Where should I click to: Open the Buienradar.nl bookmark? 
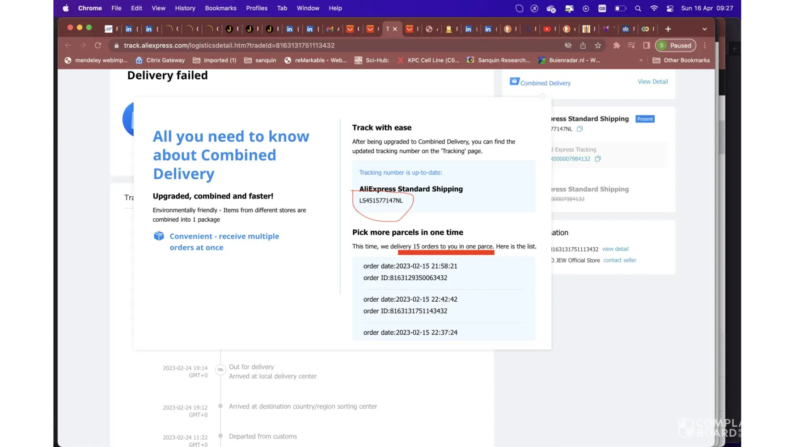point(569,60)
